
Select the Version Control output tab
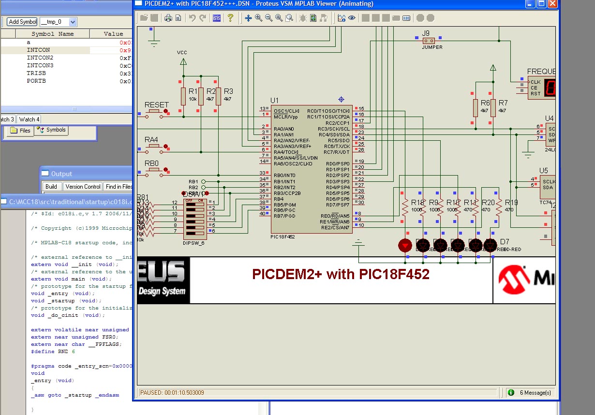83,187
